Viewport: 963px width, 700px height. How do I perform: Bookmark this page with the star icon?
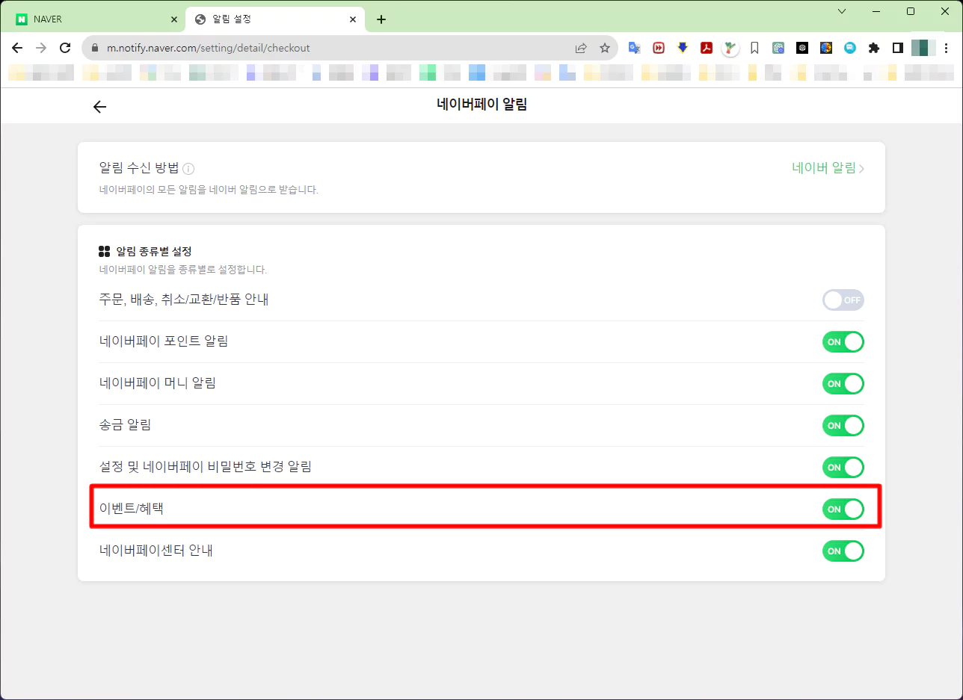click(605, 48)
